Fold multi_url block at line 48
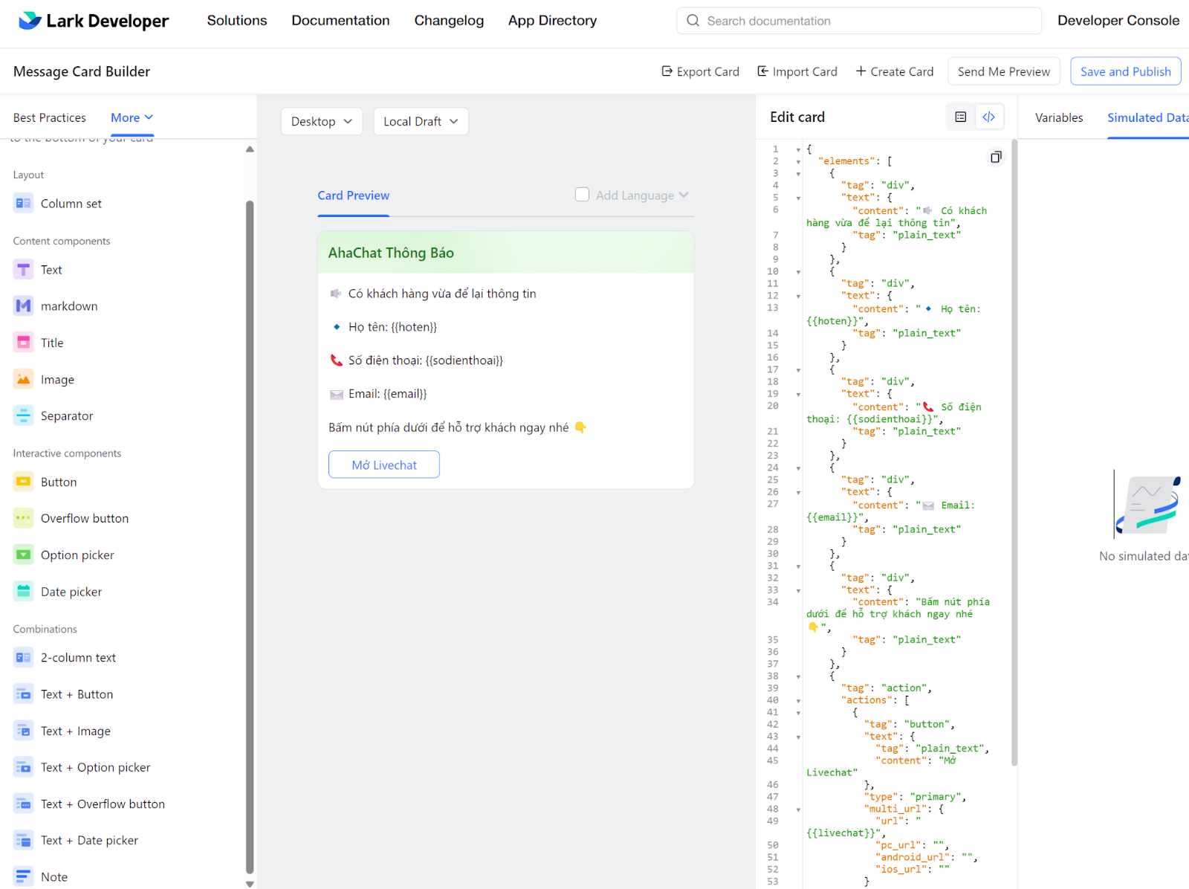1189x889 pixels. tap(798, 809)
